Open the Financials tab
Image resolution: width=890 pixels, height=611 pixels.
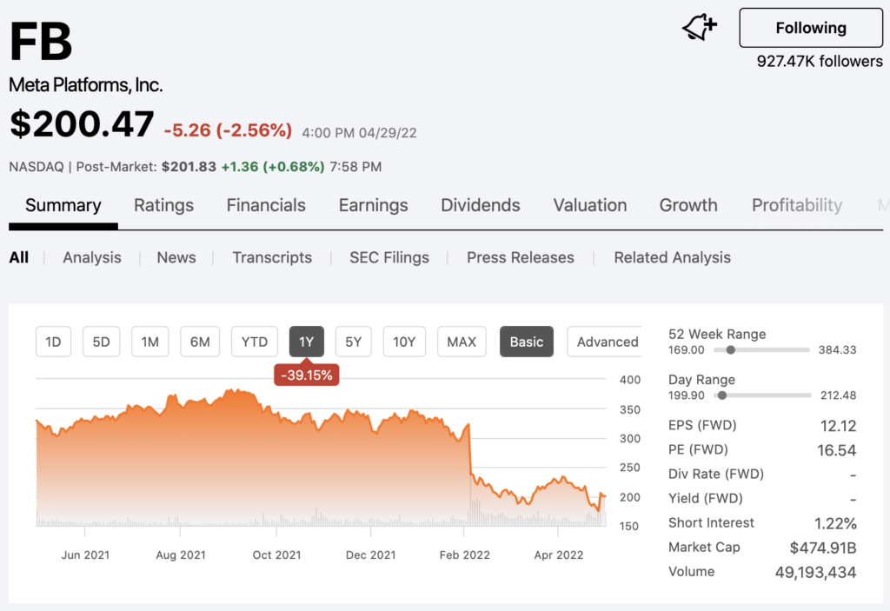[266, 205]
